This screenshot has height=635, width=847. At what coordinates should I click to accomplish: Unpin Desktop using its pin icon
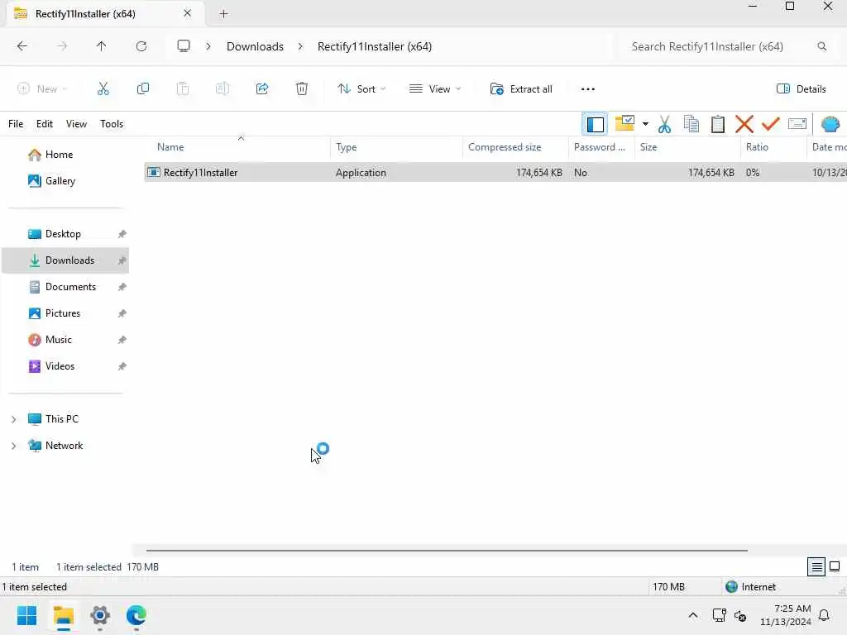coord(122,234)
